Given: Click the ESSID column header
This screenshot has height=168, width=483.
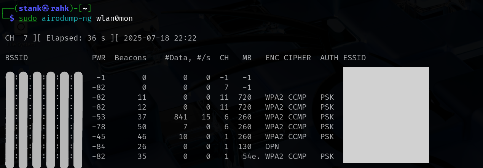Looking at the screenshot, I should 354,58.
